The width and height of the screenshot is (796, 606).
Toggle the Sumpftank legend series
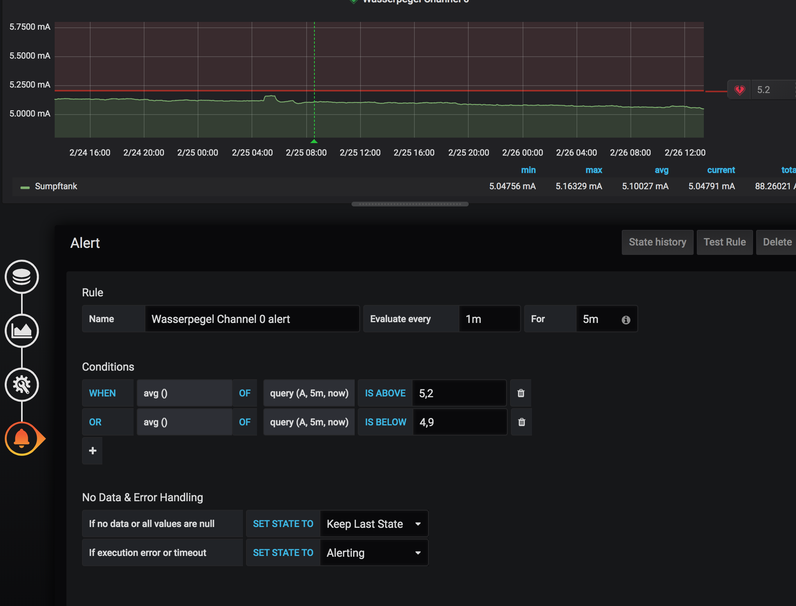pyautogui.click(x=56, y=186)
